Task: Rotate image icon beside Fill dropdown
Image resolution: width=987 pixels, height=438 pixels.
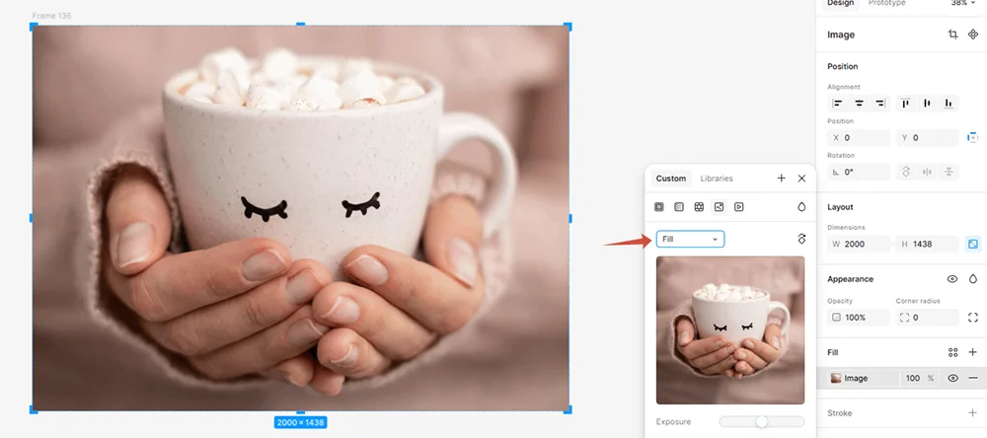Action: (801, 239)
